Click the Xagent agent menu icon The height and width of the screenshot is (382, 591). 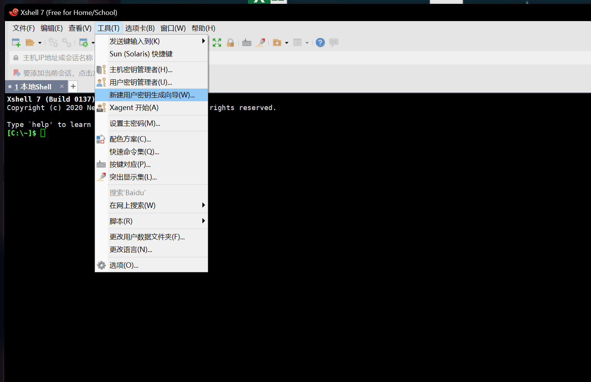pos(101,107)
